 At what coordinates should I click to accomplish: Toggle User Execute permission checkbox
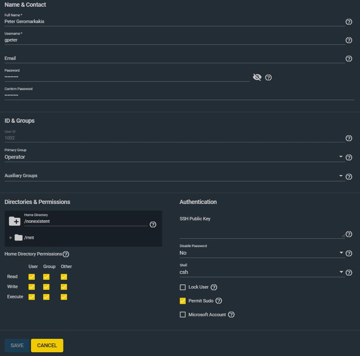coord(31,297)
